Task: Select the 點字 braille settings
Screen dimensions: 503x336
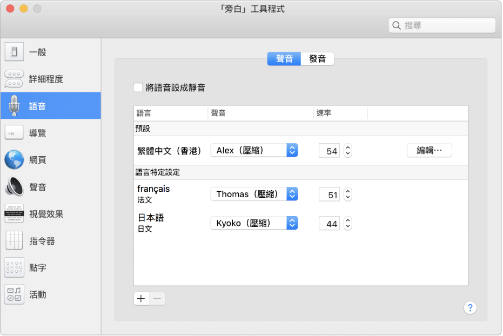Action: point(38,268)
